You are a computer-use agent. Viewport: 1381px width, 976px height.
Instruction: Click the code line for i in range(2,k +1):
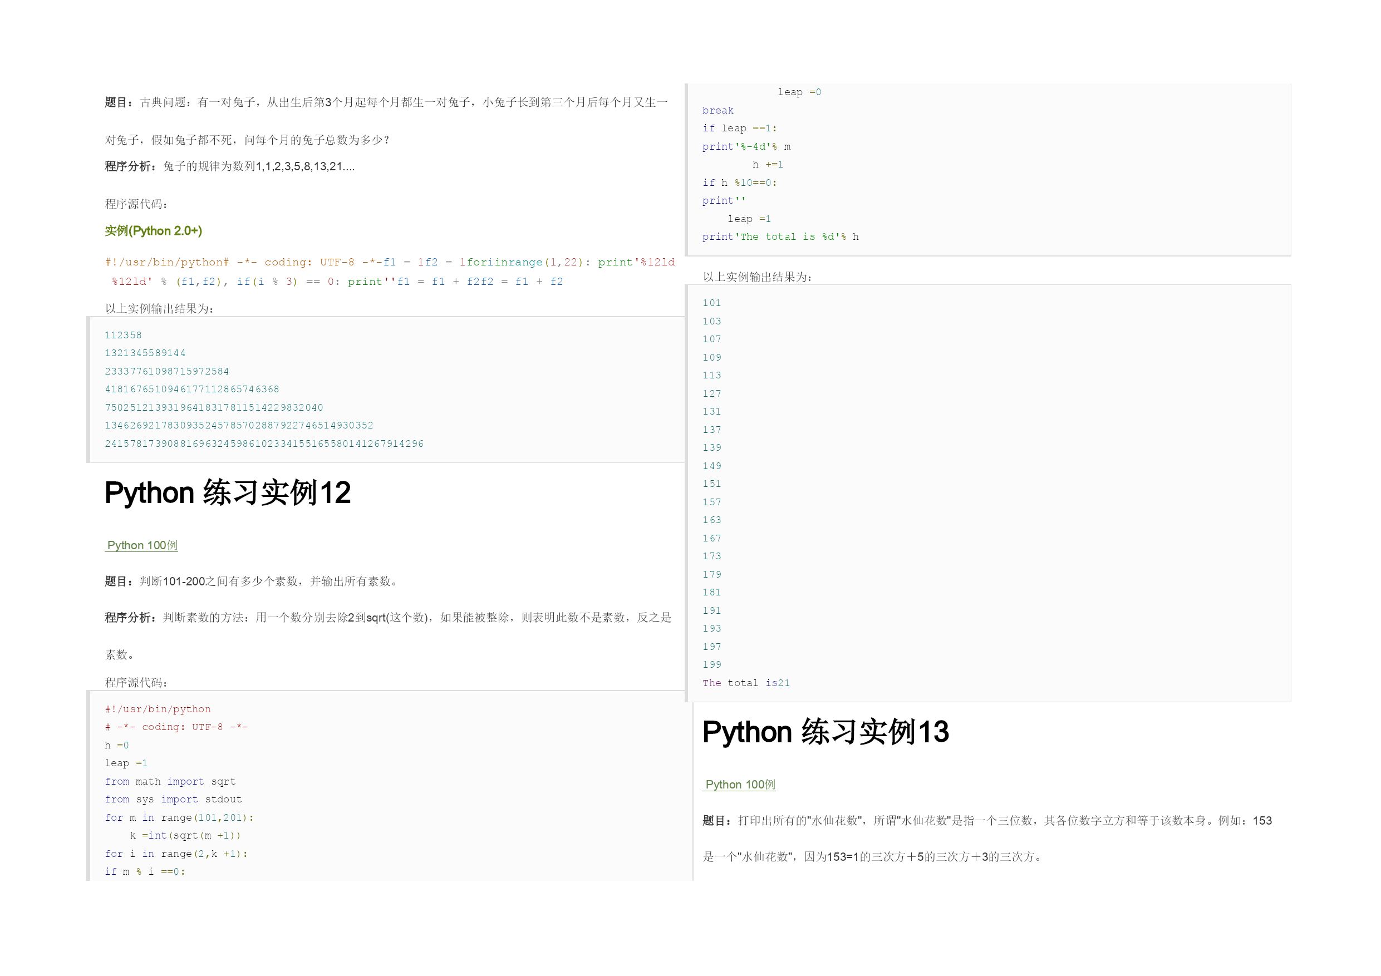(x=176, y=854)
